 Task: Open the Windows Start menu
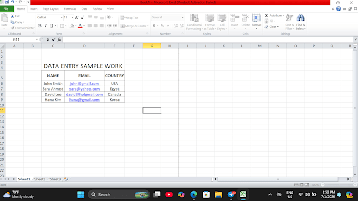(x=81, y=195)
